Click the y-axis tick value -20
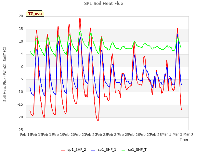208x156 pixels. (x=20, y=117)
